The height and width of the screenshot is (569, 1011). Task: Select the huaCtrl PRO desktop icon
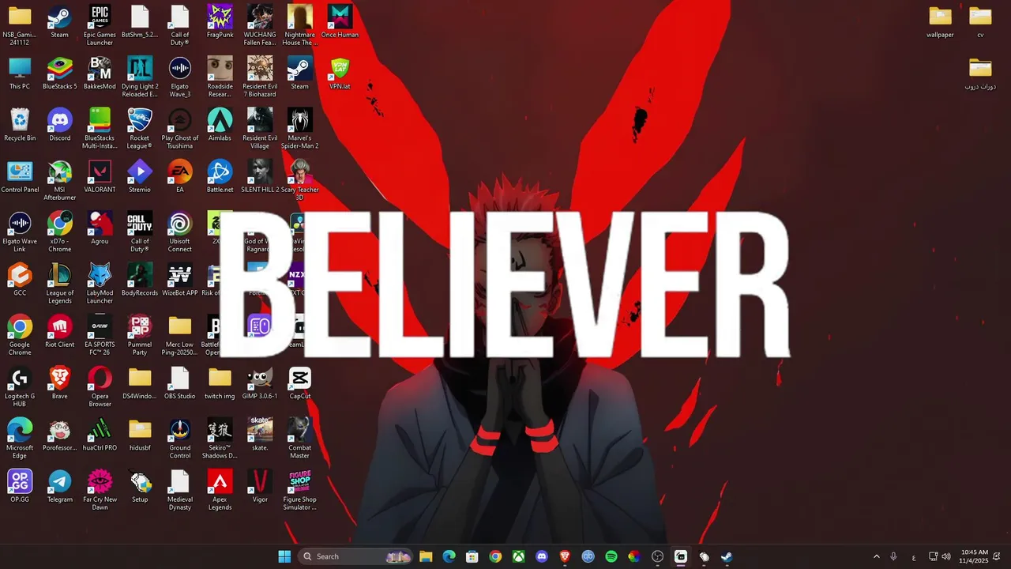(x=100, y=435)
